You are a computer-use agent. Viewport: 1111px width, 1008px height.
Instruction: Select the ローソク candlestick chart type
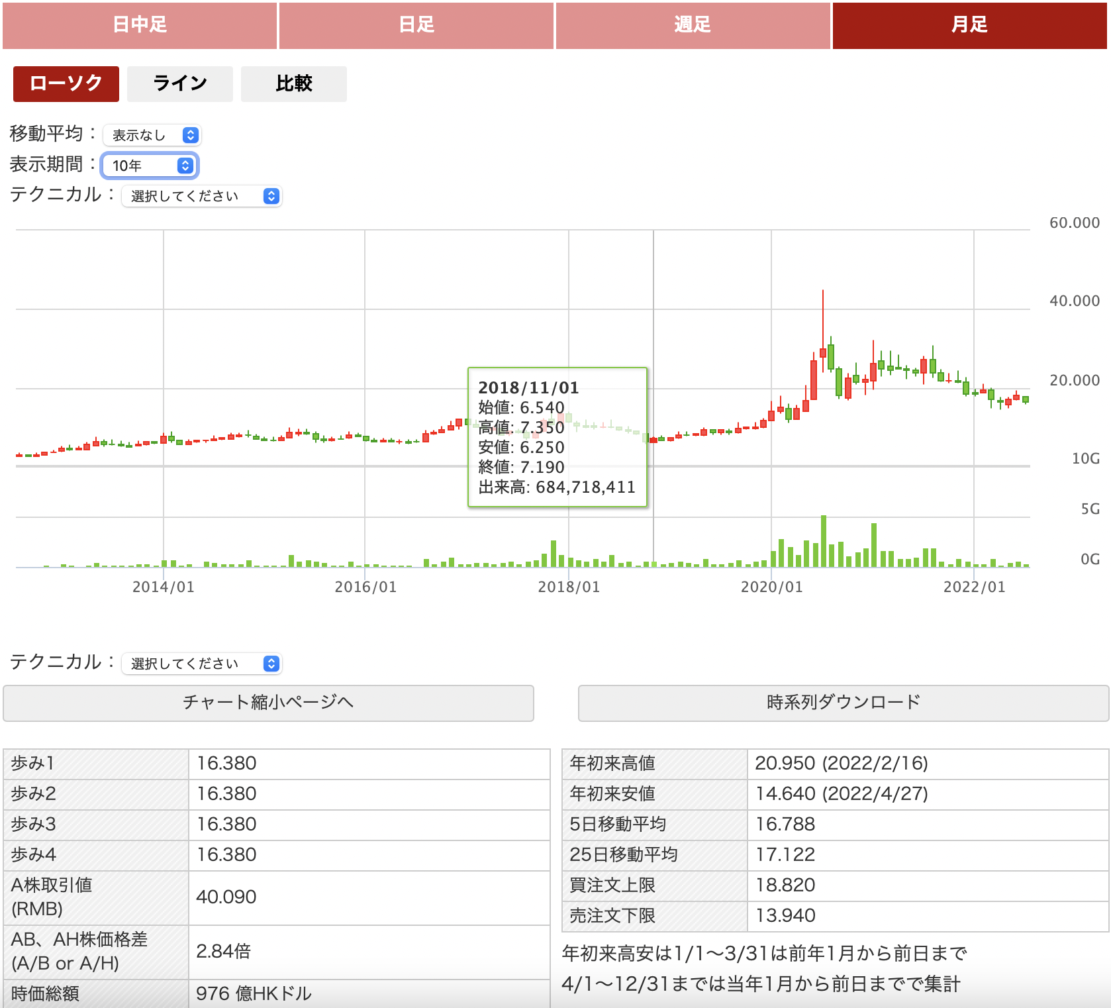[x=66, y=83]
